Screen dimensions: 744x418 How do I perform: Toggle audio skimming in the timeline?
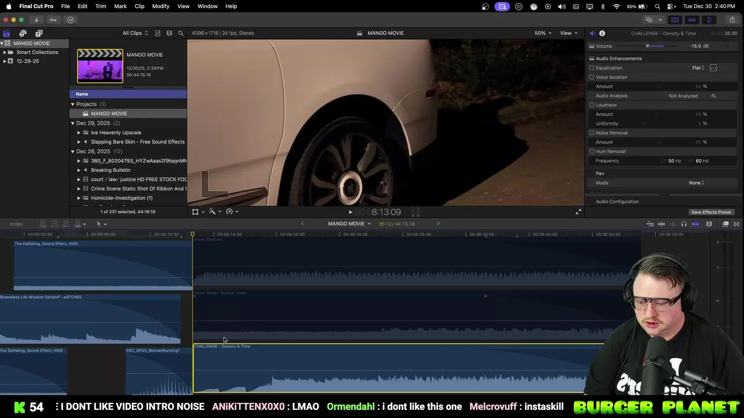pyautogui.click(x=673, y=224)
